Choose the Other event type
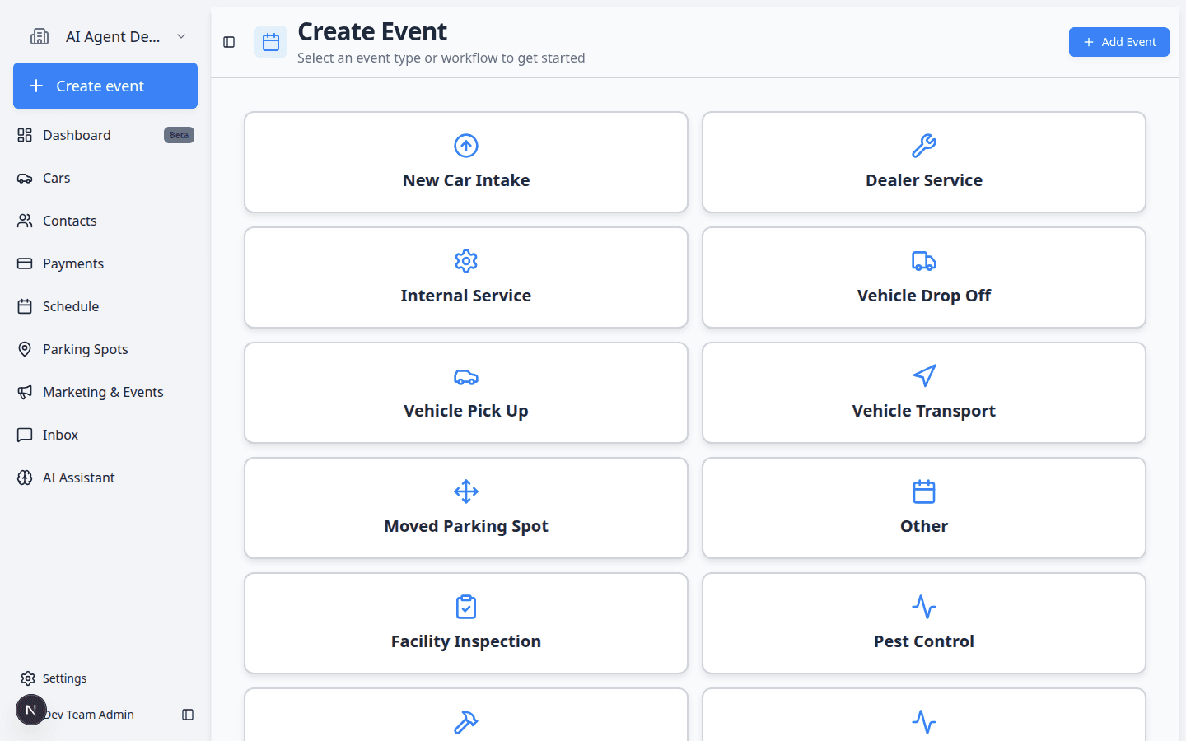 click(x=924, y=508)
